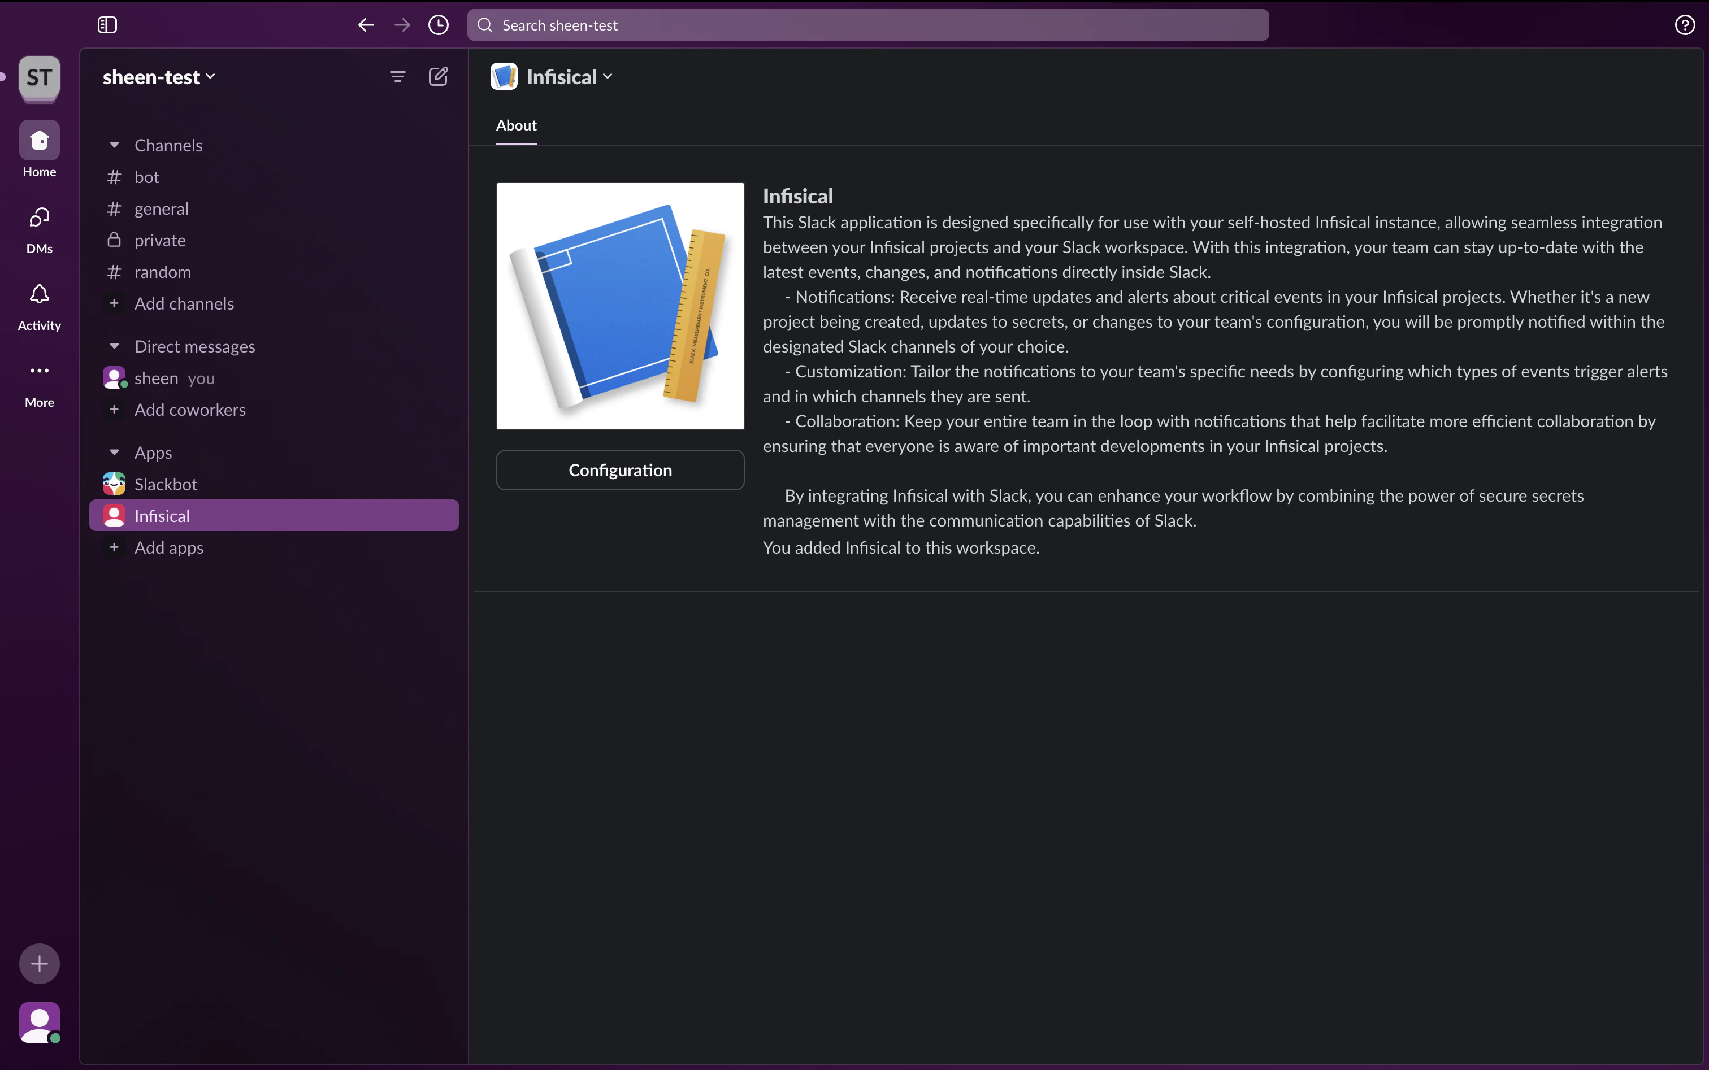Collapse the Apps section
The image size is (1709, 1070).
click(114, 452)
